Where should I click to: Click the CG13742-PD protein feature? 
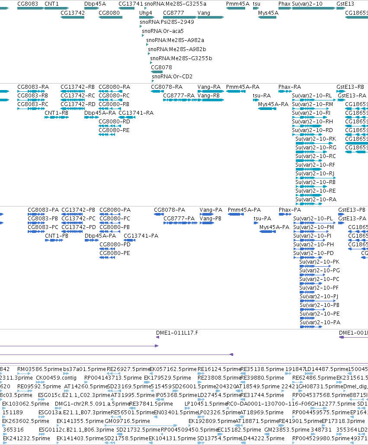72,232
